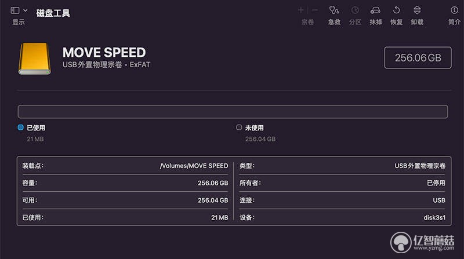Click the Restore (恢复) arrow icon
This screenshot has height=259, width=464.
tap(396, 10)
